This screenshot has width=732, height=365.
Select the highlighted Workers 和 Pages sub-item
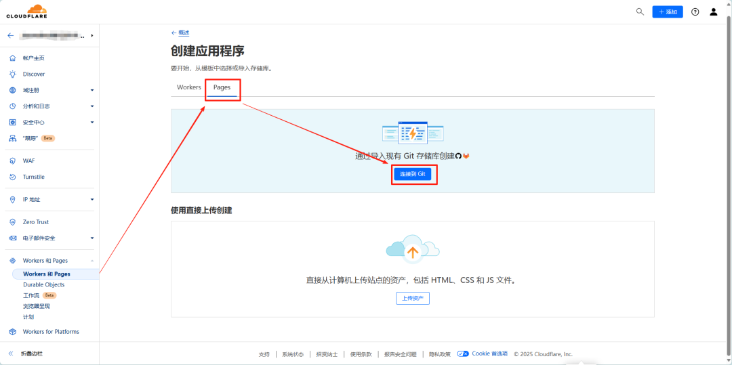(55, 274)
